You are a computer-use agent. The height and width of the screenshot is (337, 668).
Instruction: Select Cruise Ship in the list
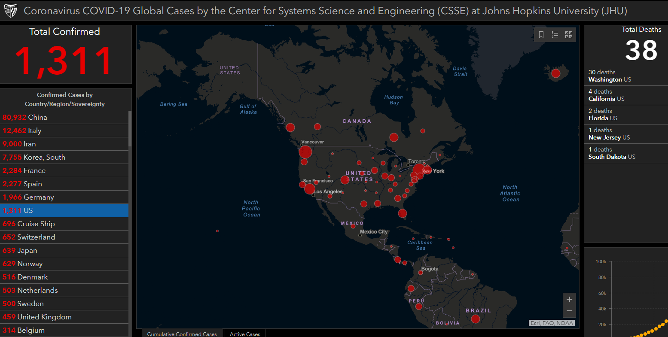click(x=64, y=224)
